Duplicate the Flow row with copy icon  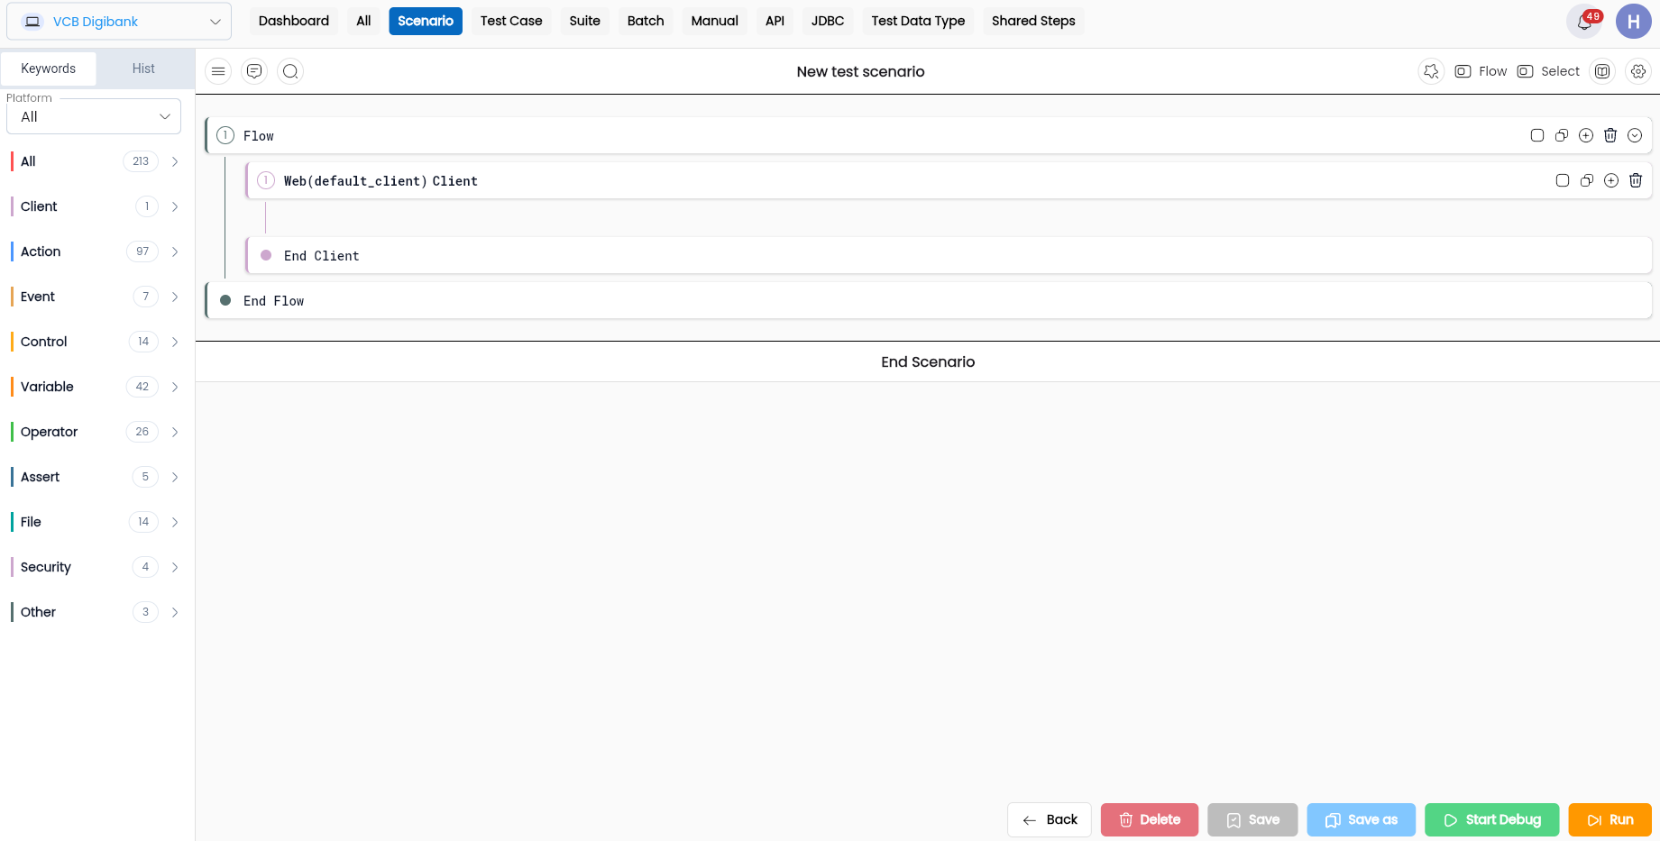click(x=1562, y=135)
